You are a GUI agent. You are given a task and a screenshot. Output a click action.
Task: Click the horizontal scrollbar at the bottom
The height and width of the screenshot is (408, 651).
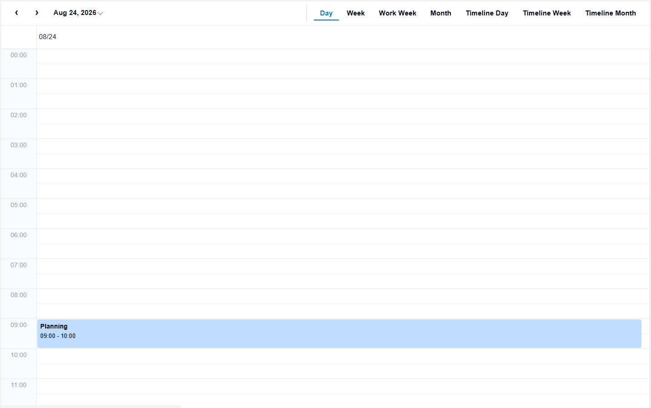91,406
